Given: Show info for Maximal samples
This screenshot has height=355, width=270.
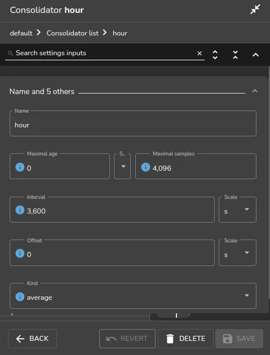Looking at the screenshot, I should [145, 167].
